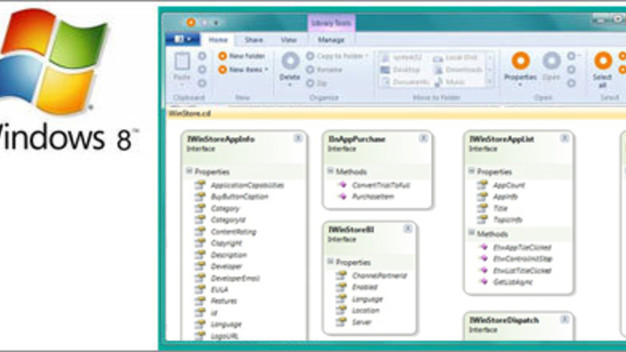Viewport: 626px width, 352px height.
Task: Click the Zip icon in Organize group
Action: tap(310, 83)
